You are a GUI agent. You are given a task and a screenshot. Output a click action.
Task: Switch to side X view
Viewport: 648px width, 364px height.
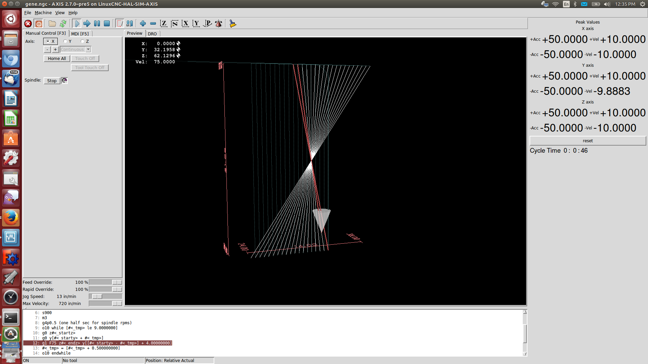(185, 24)
